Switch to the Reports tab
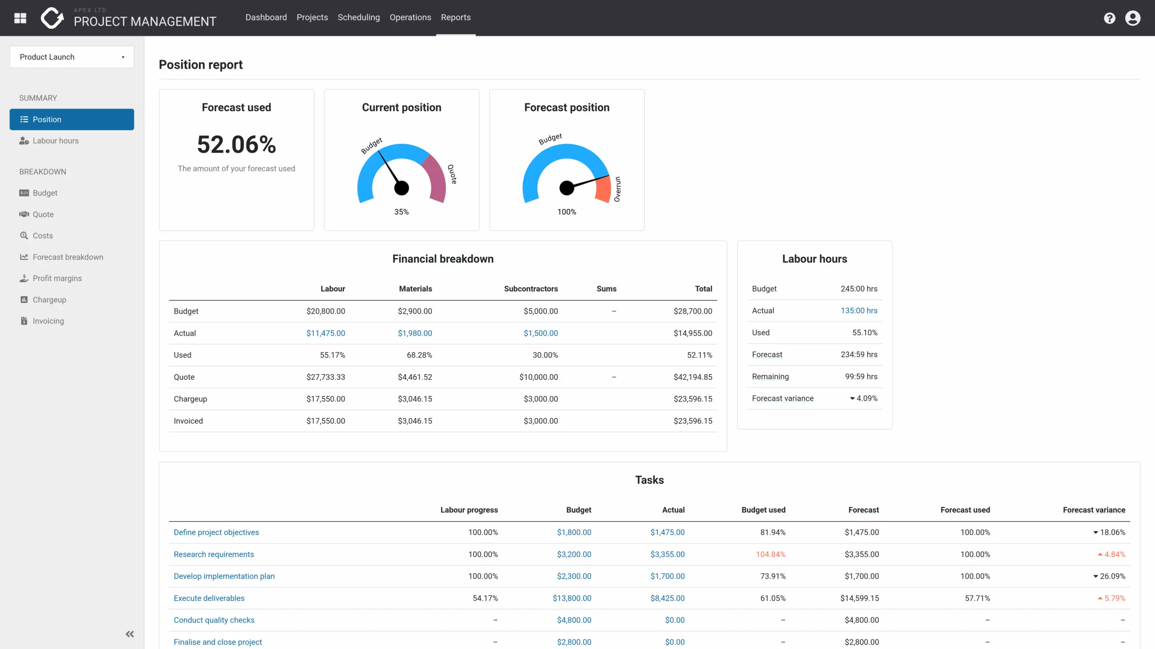Viewport: 1155px width, 649px height. pyautogui.click(x=455, y=18)
